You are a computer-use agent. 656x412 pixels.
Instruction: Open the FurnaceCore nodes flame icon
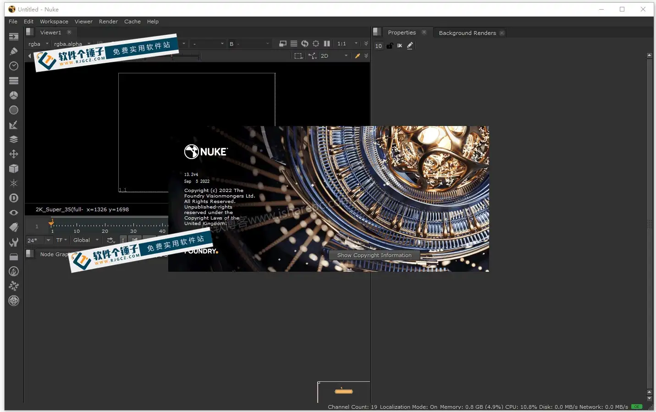(14, 271)
